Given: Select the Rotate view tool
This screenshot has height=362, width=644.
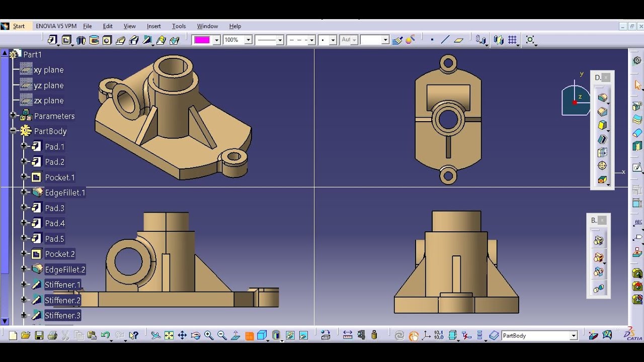Looking at the screenshot, I should tap(196, 335).
